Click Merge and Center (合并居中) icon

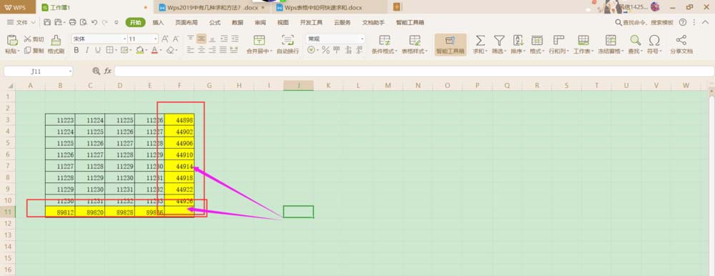click(x=259, y=40)
